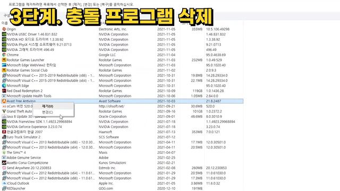Click the Visual C++ 2015-2019 (x86) icon

click(4, 75)
